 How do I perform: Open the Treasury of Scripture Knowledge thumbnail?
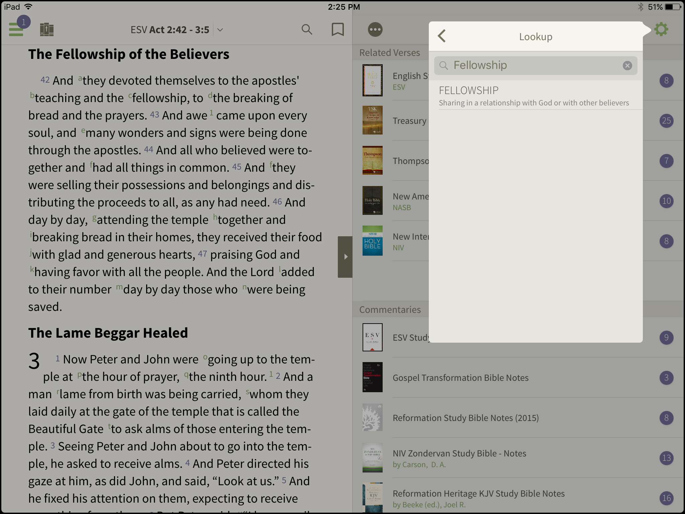tap(372, 120)
